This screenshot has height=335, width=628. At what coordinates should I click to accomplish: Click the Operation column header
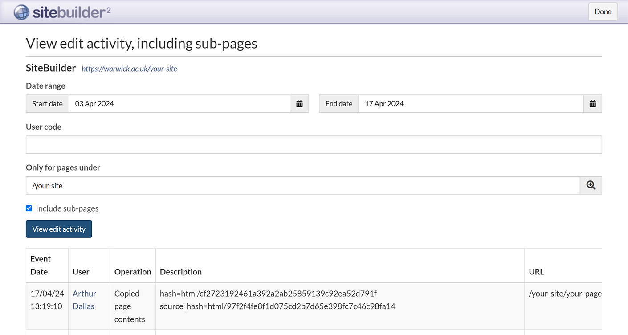pyautogui.click(x=133, y=272)
